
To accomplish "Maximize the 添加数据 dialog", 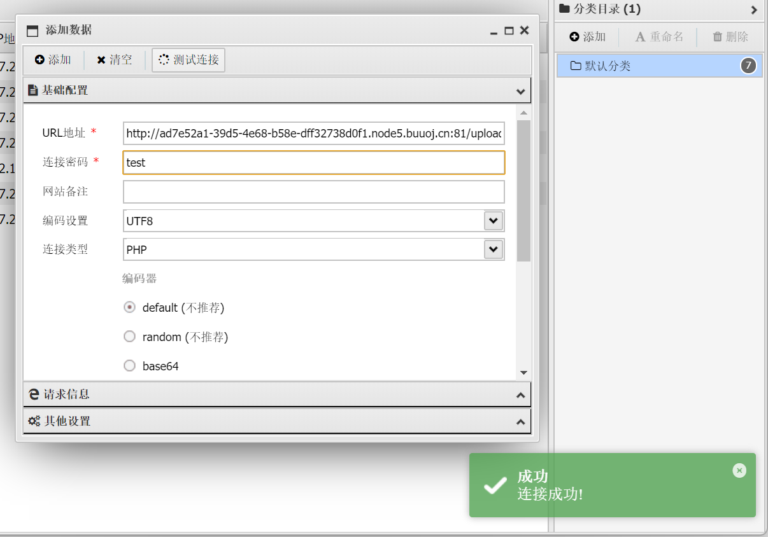I will 509,31.
